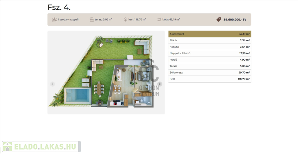Image resolution: width=298 pixels, height=154 pixels.
Task: Click the Kert 118,70 m² table row
Action: point(209,79)
